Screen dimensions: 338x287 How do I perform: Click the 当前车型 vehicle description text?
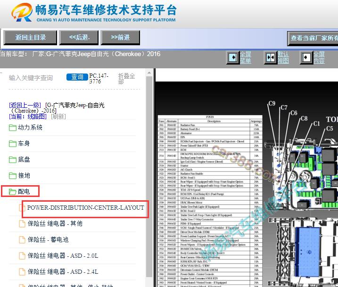(x=80, y=54)
